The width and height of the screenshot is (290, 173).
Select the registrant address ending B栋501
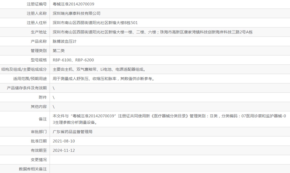[95, 23]
